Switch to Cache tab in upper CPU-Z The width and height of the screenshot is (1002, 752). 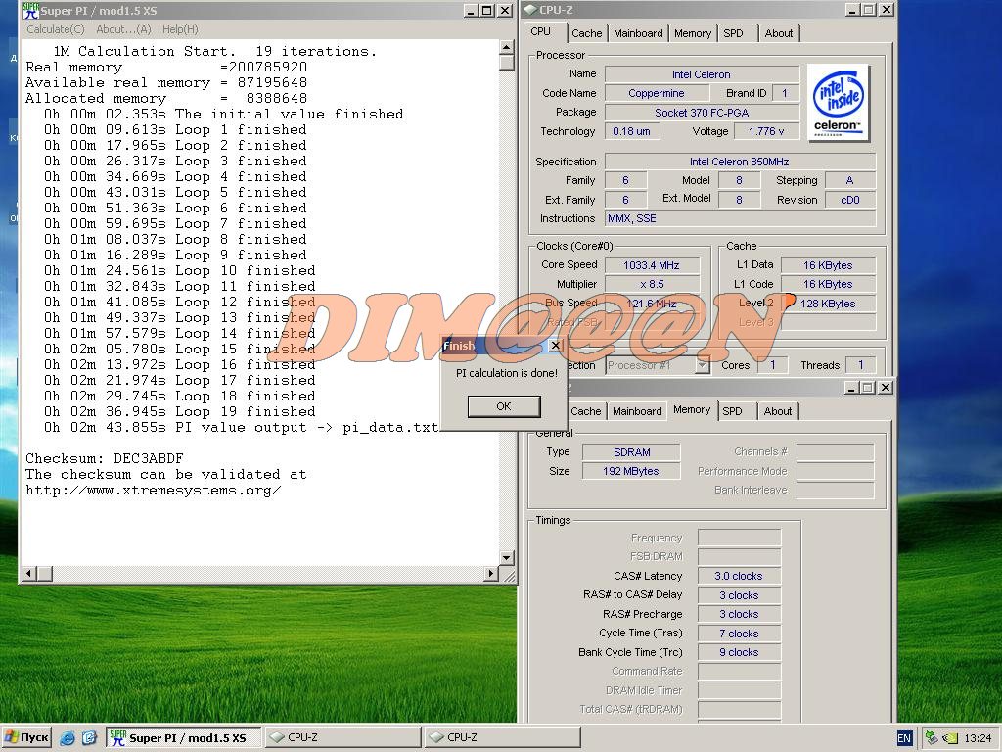click(587, 33)
